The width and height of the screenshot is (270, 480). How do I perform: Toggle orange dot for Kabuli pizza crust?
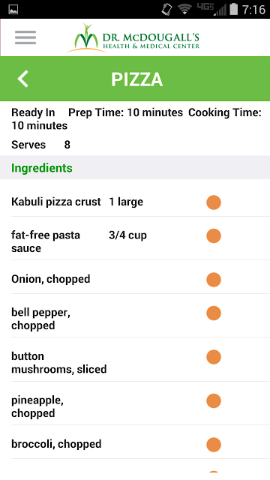tap(214, 202)
